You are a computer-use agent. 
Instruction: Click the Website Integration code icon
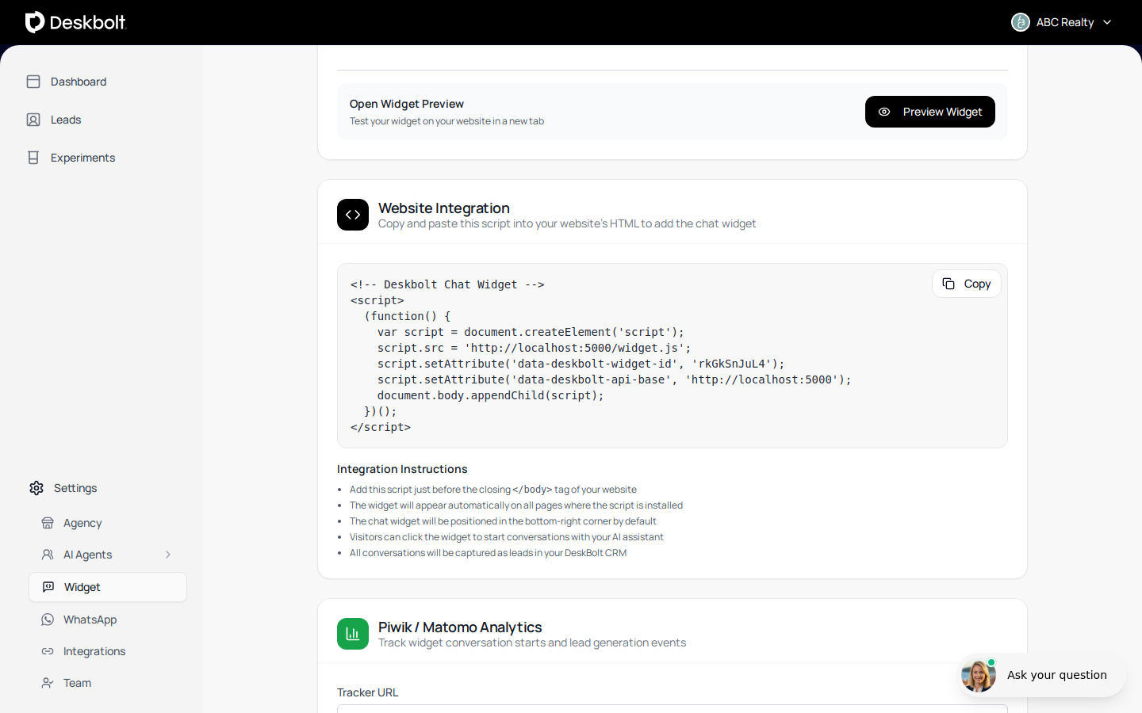(x=353, y=215)
